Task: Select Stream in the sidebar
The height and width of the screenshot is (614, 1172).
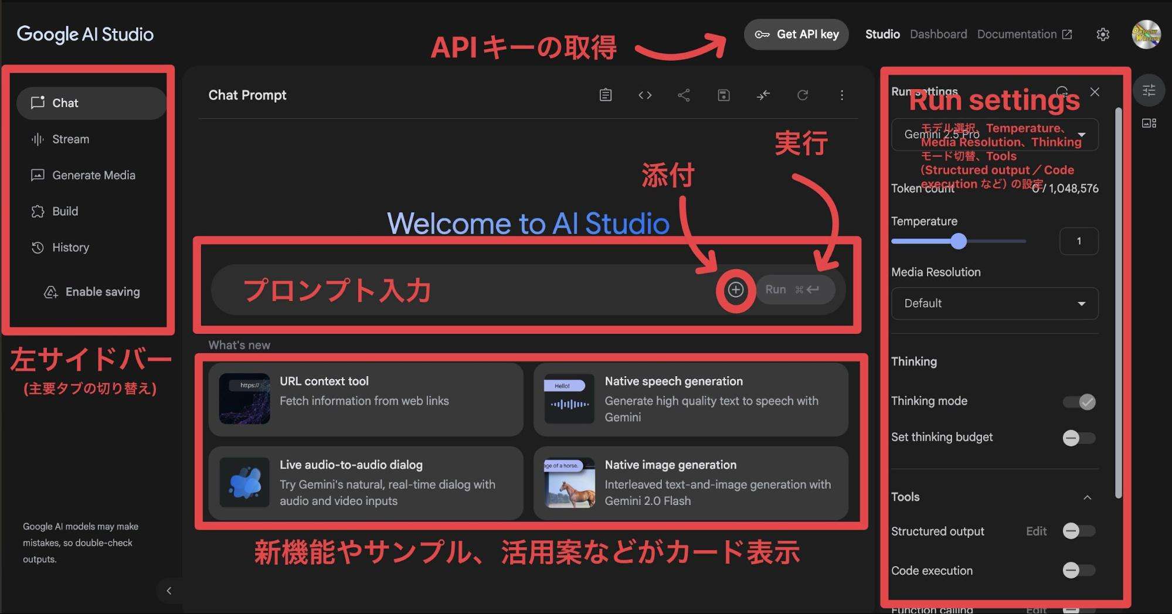Action: (x=91, y=139)
